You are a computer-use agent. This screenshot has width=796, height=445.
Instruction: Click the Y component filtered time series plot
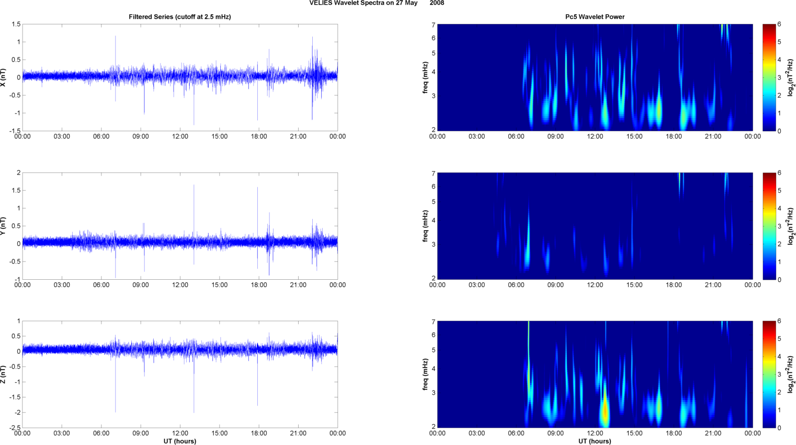pyautogui.click(x=180, y=226)
